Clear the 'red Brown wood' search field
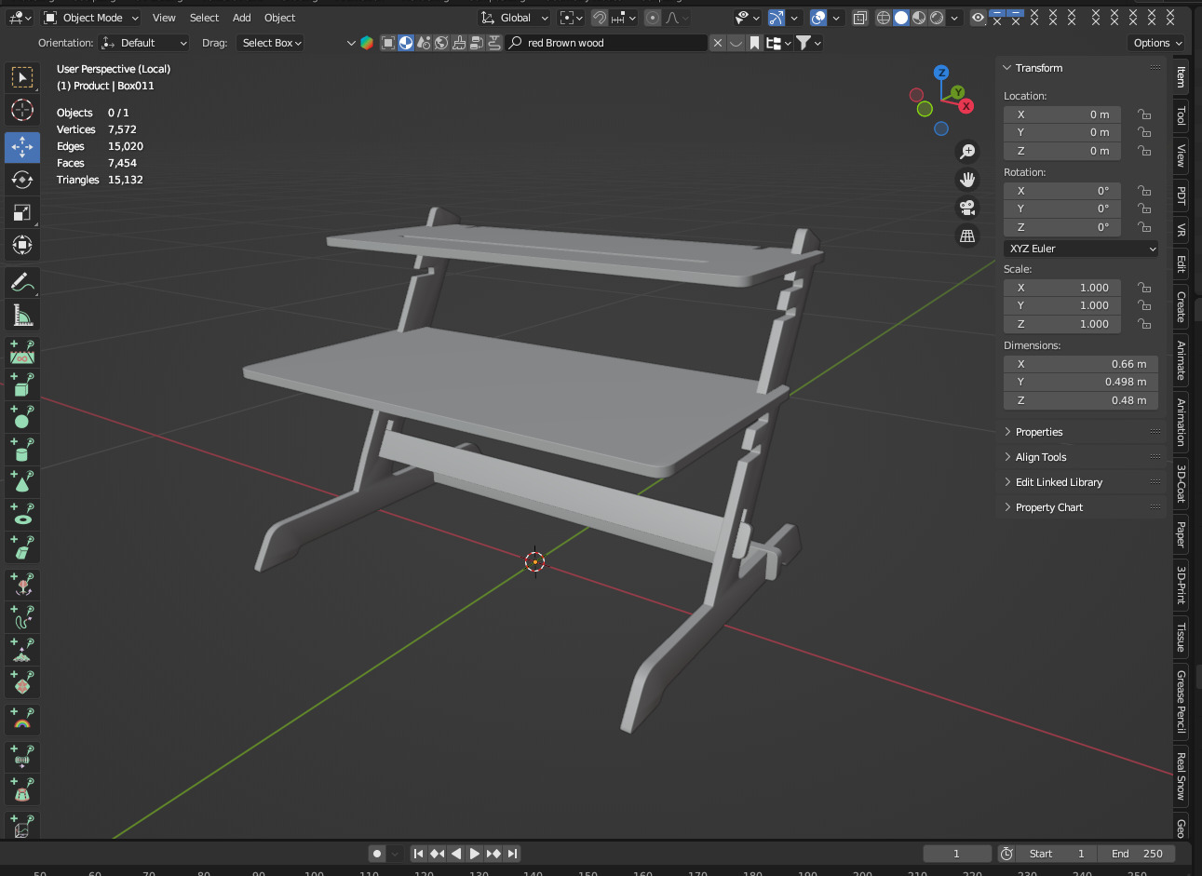The height and width of the screenshot is (876, 1202). [x=718, y=43]
